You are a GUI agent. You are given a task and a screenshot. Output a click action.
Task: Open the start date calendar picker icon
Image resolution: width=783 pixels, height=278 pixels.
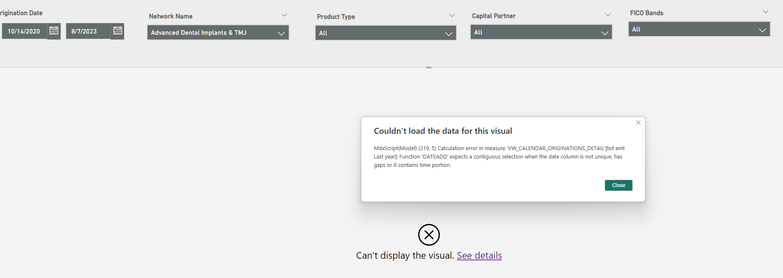(x=54, y=31)
